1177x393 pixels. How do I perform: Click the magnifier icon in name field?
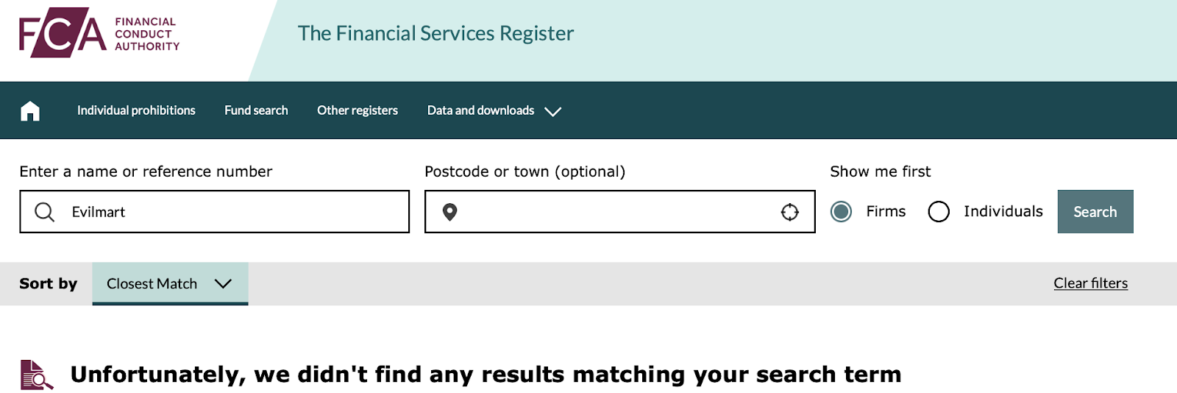[45, 212]
